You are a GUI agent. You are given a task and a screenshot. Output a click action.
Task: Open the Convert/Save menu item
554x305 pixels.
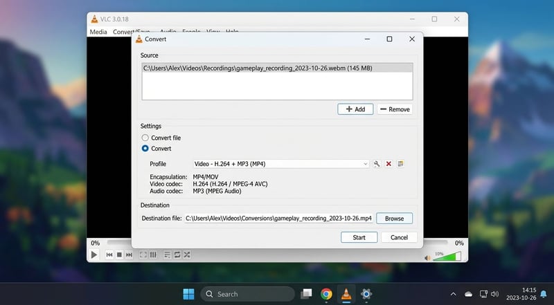click(131, 32)
